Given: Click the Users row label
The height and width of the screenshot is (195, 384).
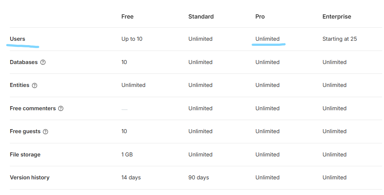Looking at the screenshot, I should point(17,39).
